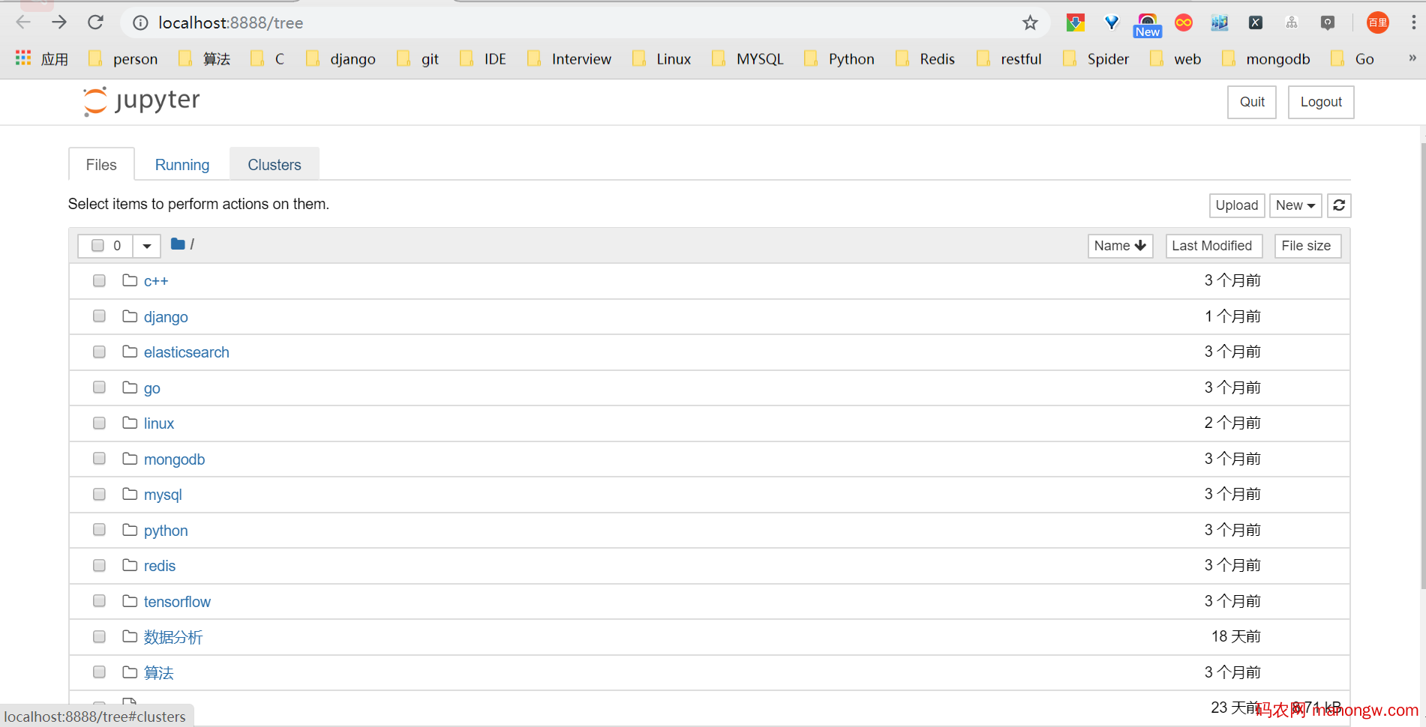This screenshot has width=1426, height=727.
Task: Switch to the Clusters tab
Action: [x=274, y=164]
